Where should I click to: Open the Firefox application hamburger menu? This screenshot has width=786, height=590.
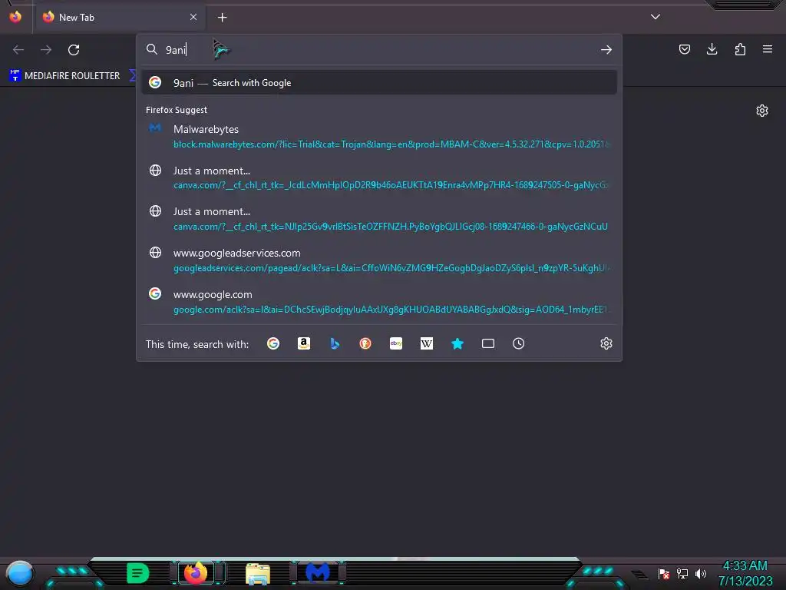click(x=767, y=49)
